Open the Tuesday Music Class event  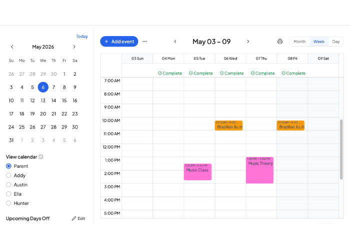[x=197, y=172]
